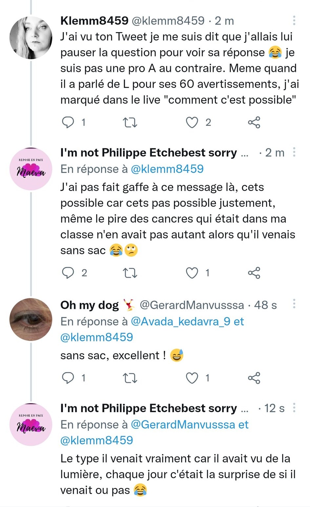This screenshot has width=310, height=507.
Task: Reply to the 'sans sac' cancres tweet
Action: point(68,273)
